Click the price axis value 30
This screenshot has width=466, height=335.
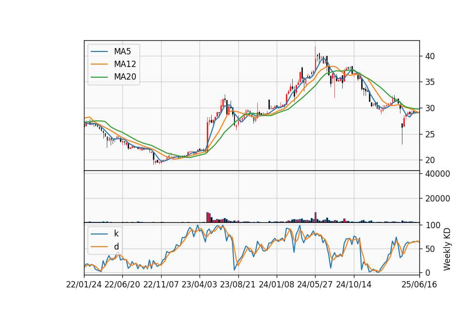[430, 108]
